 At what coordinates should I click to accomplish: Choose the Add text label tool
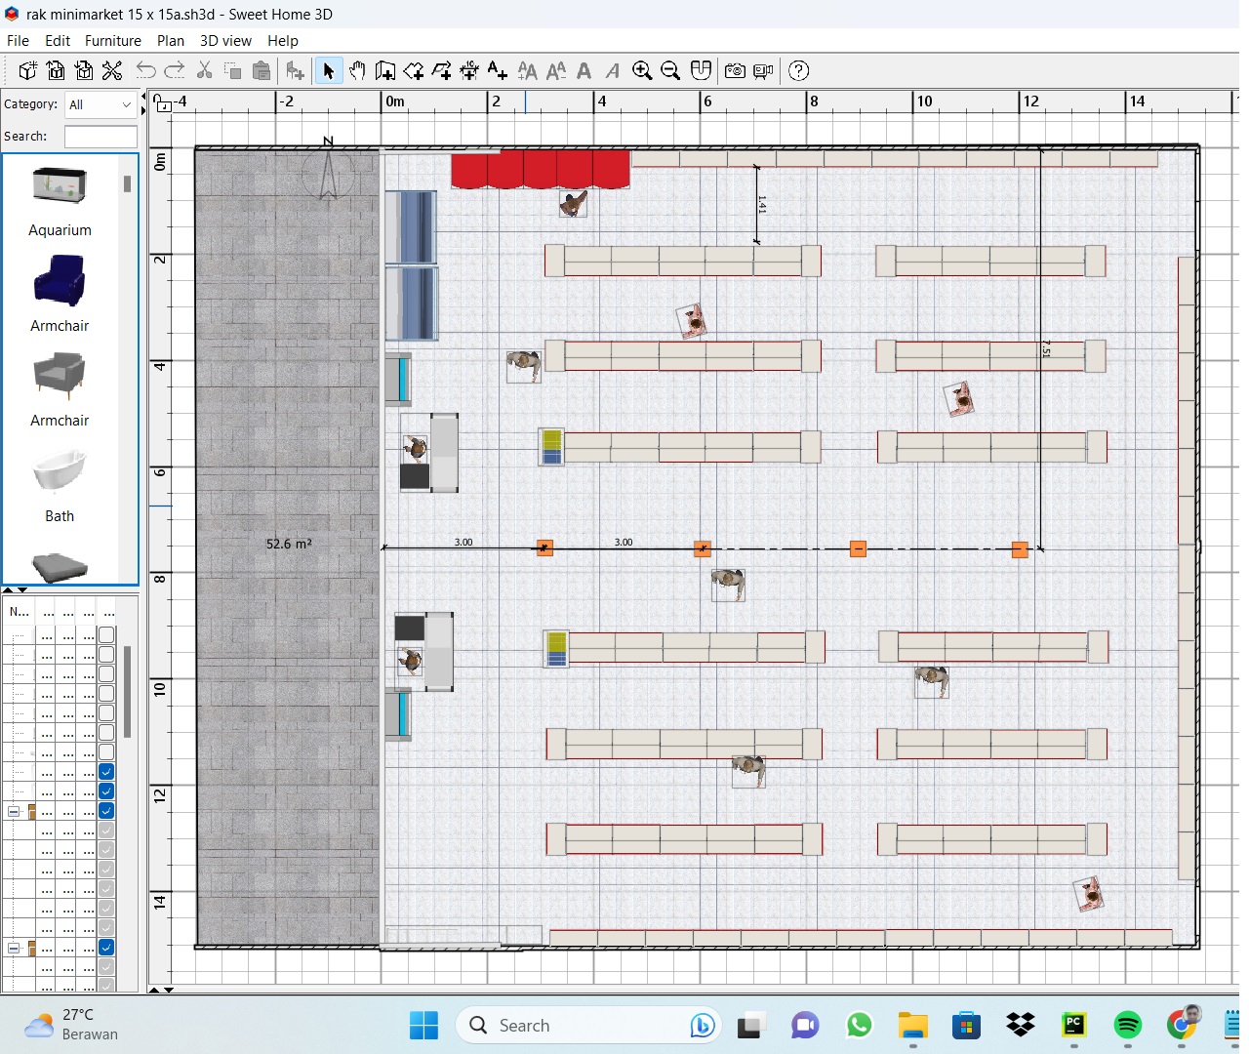(x=498, y=70)
